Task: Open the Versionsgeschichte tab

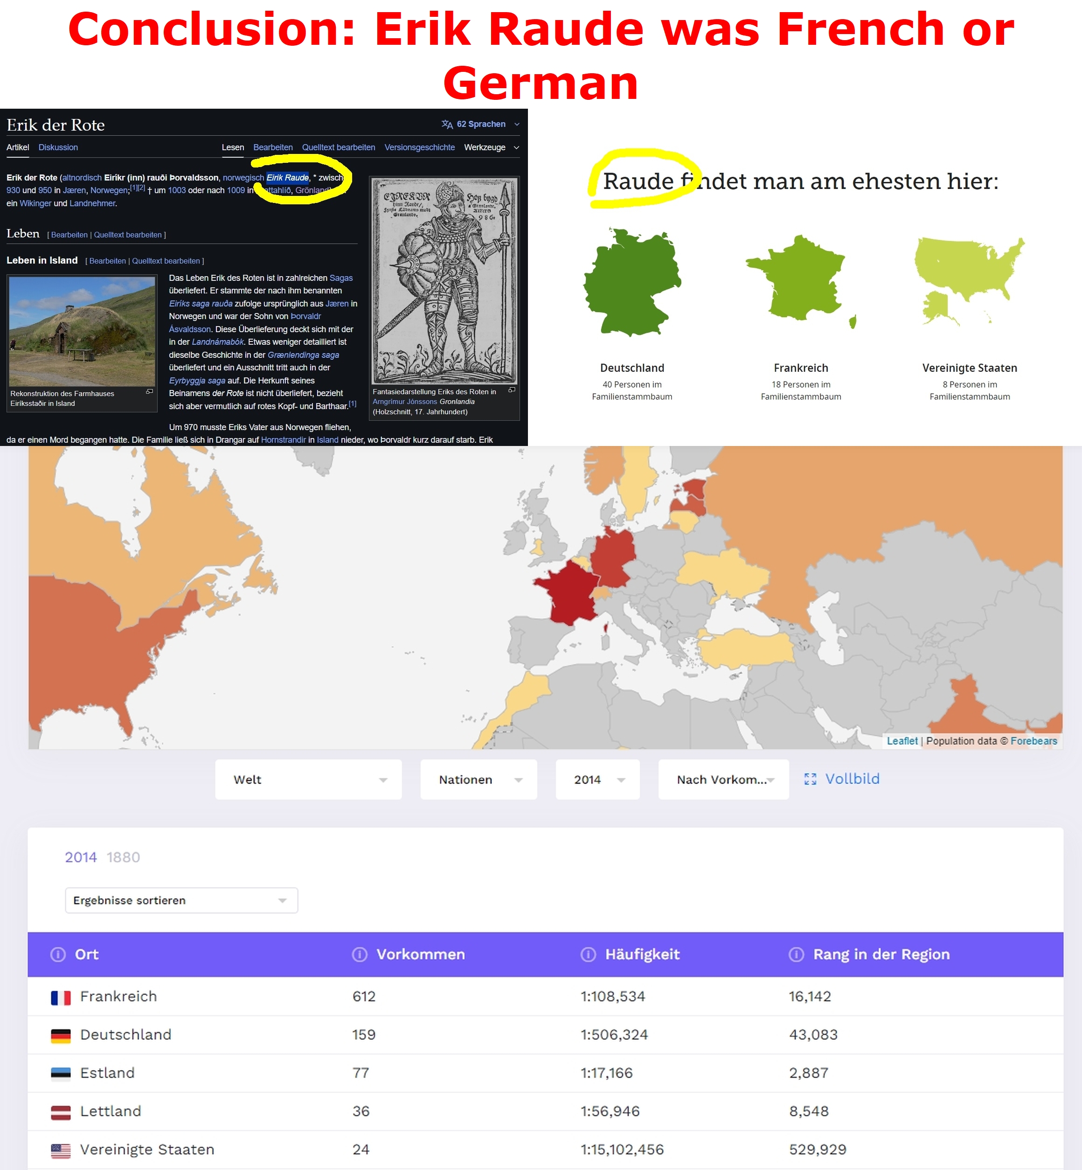Action: click(419, 147)
